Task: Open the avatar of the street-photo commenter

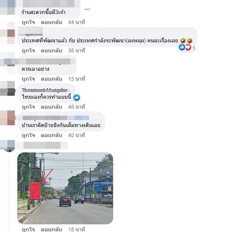Action: [x=7, y=146]
